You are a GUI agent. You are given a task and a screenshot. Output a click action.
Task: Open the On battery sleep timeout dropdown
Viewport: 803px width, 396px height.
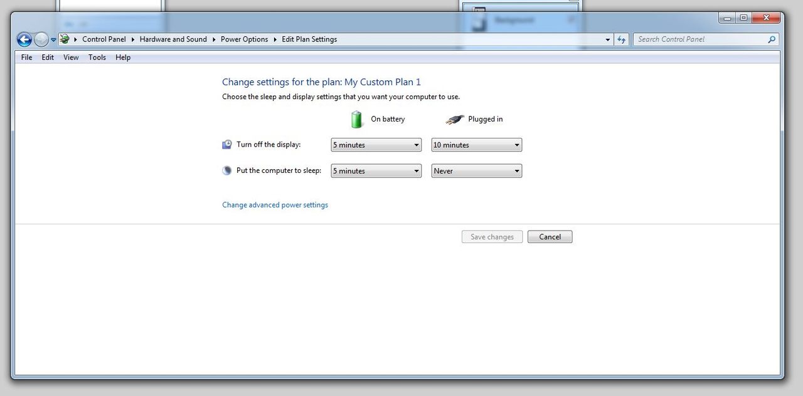[376, 170]
